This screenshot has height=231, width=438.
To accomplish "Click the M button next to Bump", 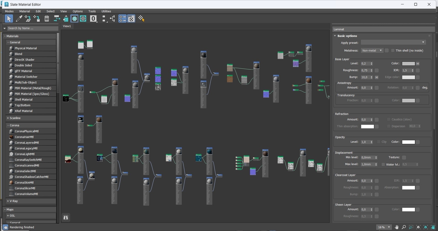I will point(377,77).
